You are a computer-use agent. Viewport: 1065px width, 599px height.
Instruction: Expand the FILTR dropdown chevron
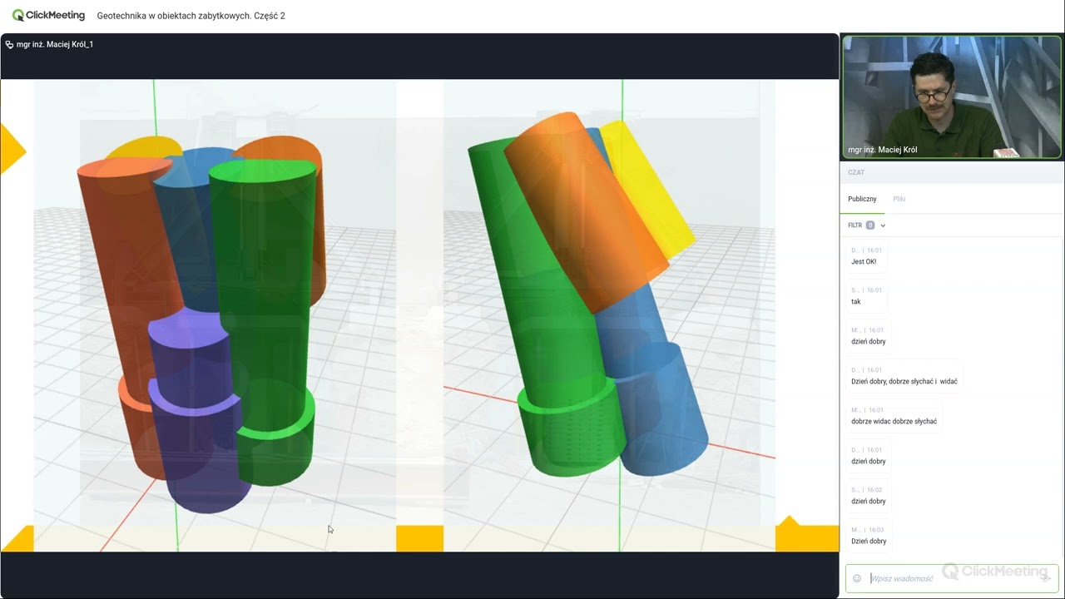[x=883, y=225]
